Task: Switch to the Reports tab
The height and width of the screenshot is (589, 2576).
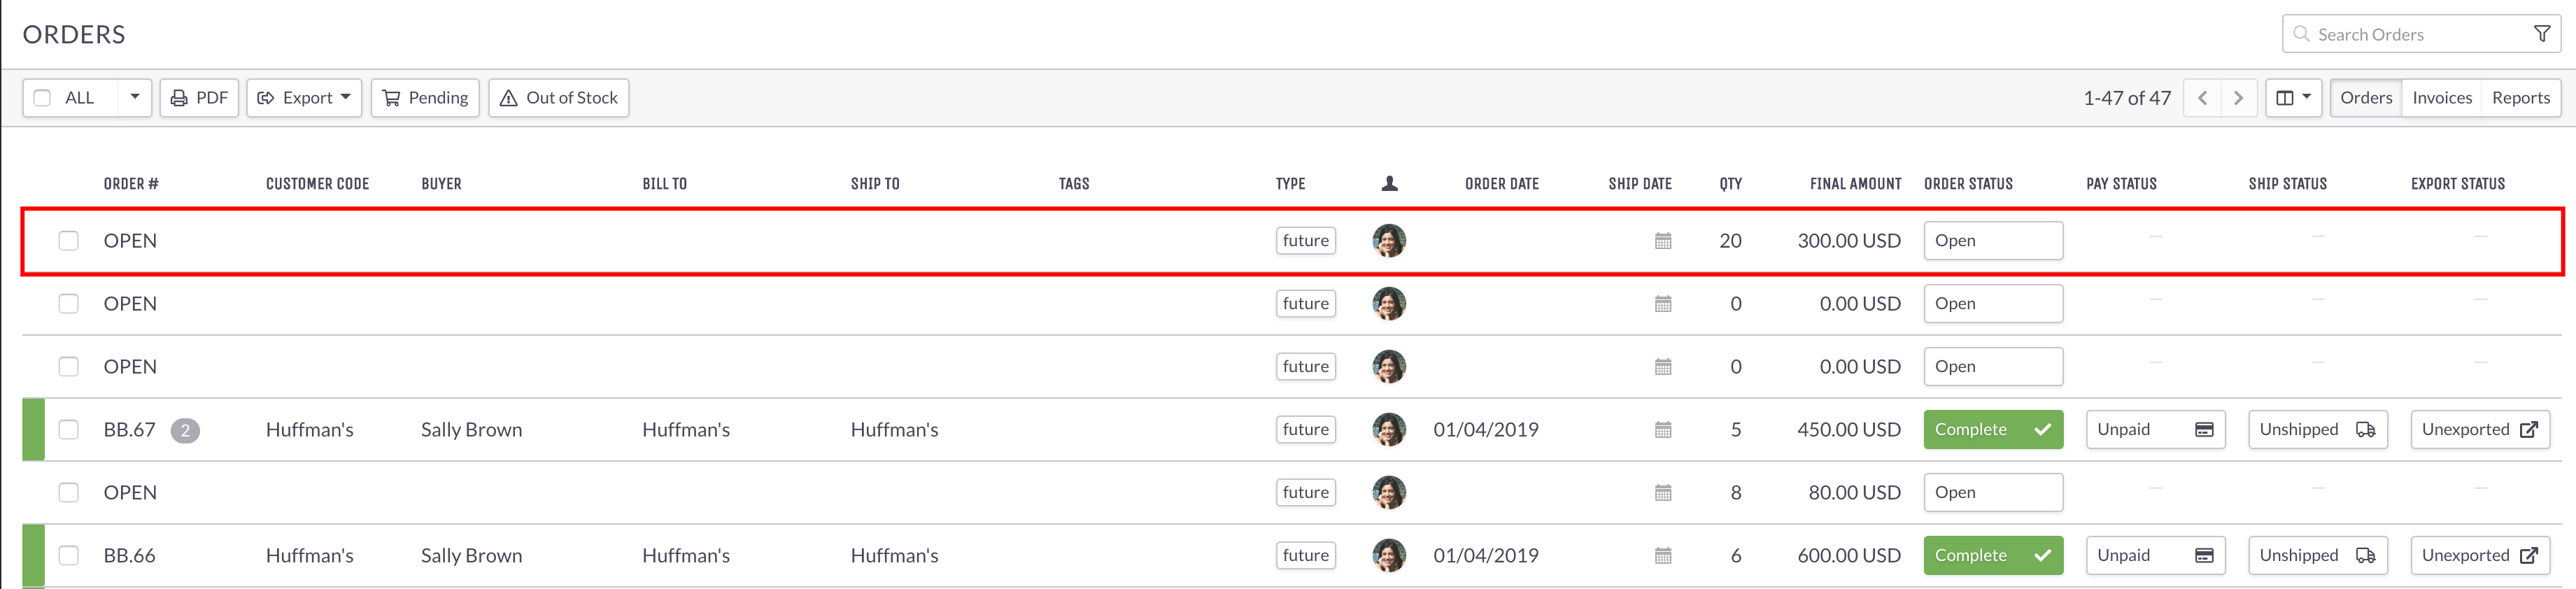Action: pyautogui.click(x=2520, y=98)
